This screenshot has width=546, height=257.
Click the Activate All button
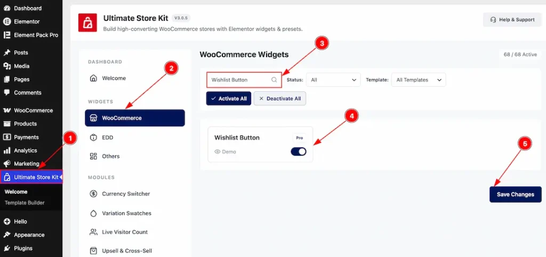[228, 99]
